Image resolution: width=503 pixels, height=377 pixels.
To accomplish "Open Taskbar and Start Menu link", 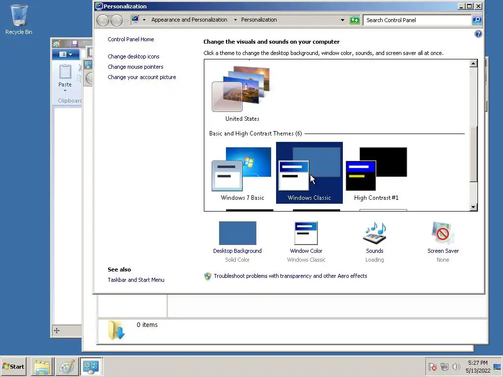I will click(x=136, y=280).
